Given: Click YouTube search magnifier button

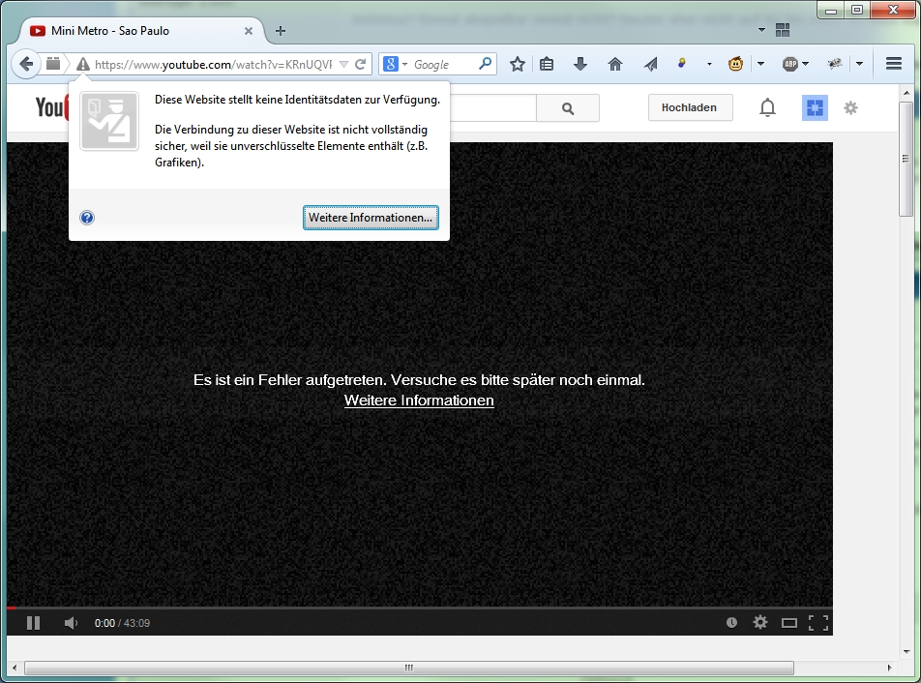Looking at the screenshot, I should pyautogui.click(x=567, y=108).
